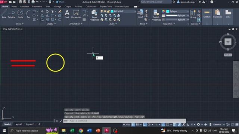Screen dimensions: 239x134
Task: Toggle snap mode in status bar
Action: pyautogui.click(x=137, y=125)
